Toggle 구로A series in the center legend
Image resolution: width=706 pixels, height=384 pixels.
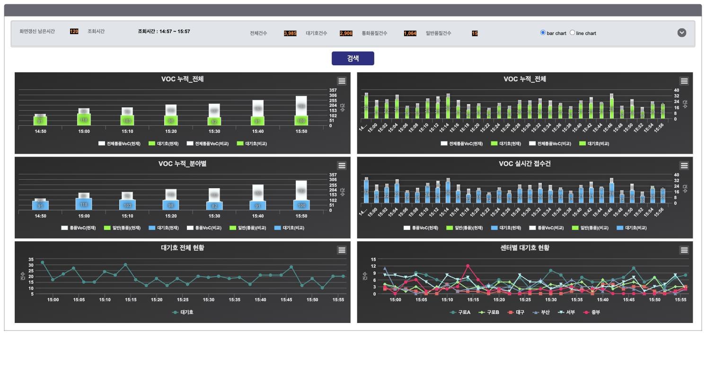(460, 312)
